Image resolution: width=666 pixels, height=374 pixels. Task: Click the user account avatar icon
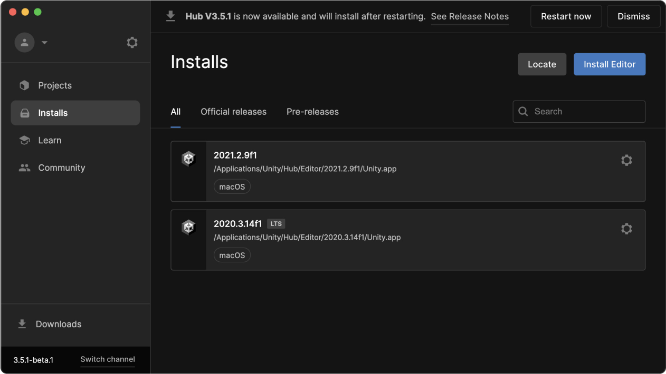point(24,43)
